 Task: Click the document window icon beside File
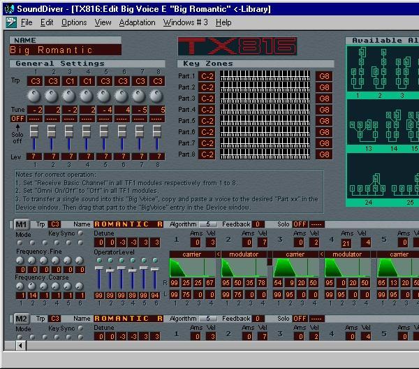pos(11,22)
